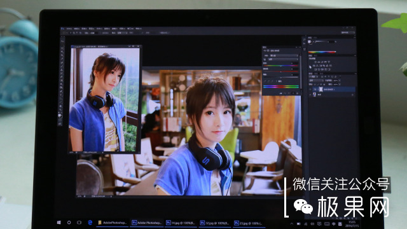Click the Change Screen Mode icon
This screenshot has height=229, width=407.
[60, 124]
